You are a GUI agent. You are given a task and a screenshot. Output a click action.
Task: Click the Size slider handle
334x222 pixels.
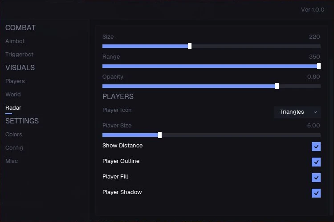(x=190, y=46)
